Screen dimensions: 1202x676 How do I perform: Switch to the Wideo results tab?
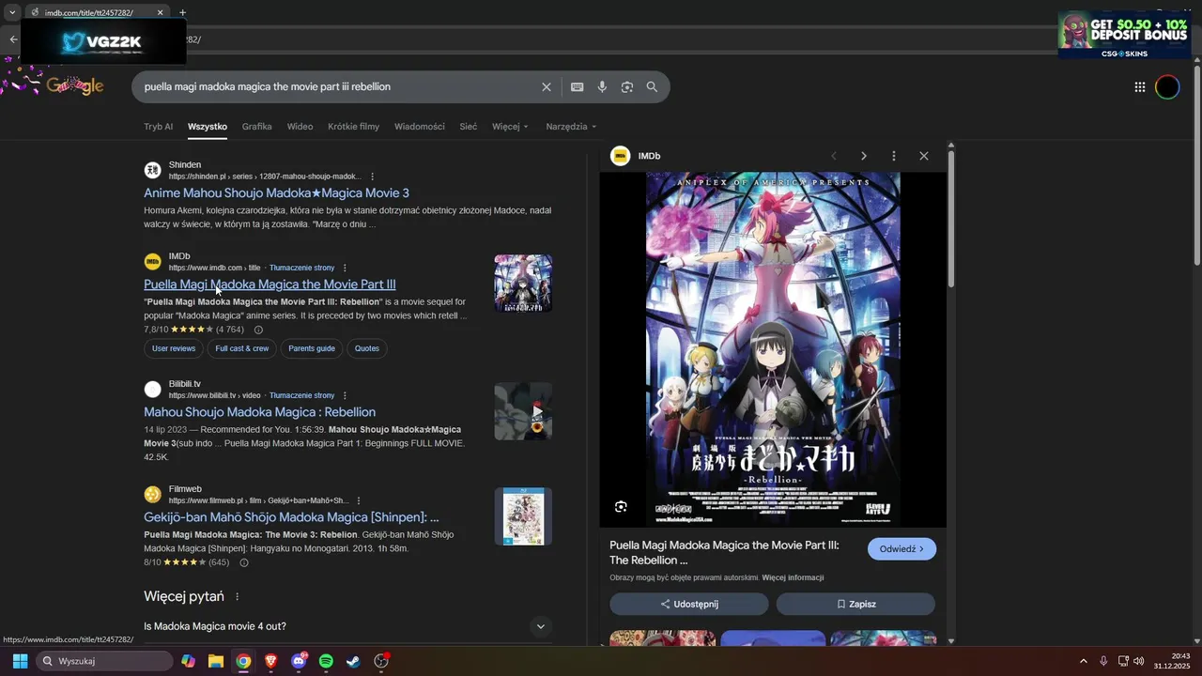click(300, 127)
